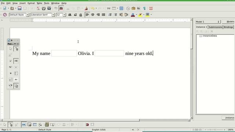The width and height of the screenshot is (235, 132).
Task: Click the zoom slider in status bar
Action: coord(215,129)
